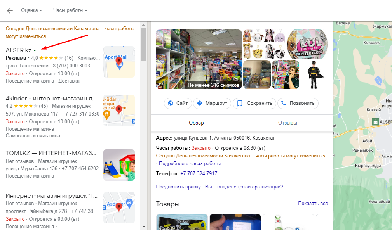Click the Кыргауылды label on the map
The height and width of the screenshot is (230, 392).
(368, 166)
